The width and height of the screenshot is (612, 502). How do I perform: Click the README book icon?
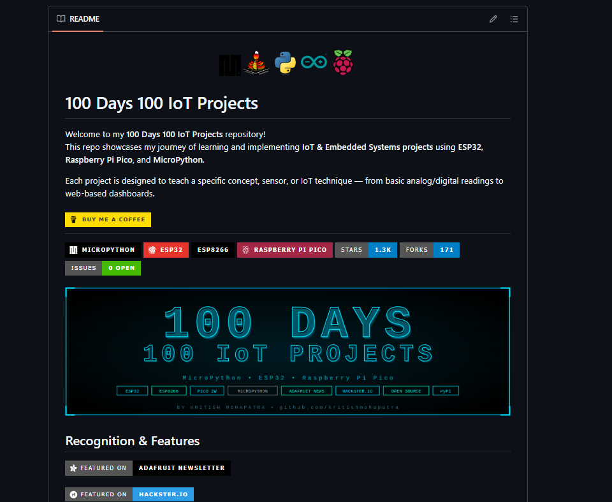click(61, 18)
